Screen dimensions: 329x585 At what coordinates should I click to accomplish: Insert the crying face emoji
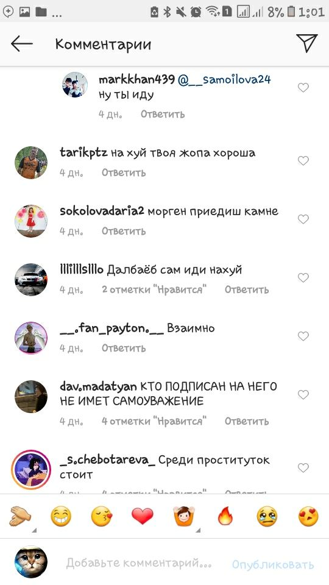[267, 517]
